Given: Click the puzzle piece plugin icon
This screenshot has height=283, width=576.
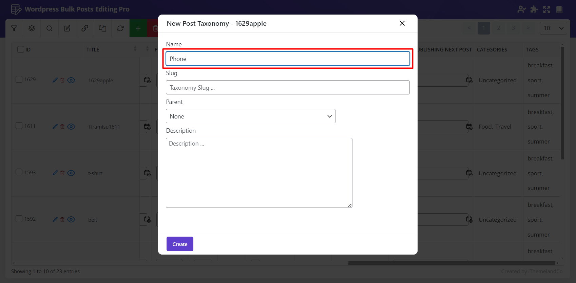Looking at the screenshot, I should click(534, 9).
